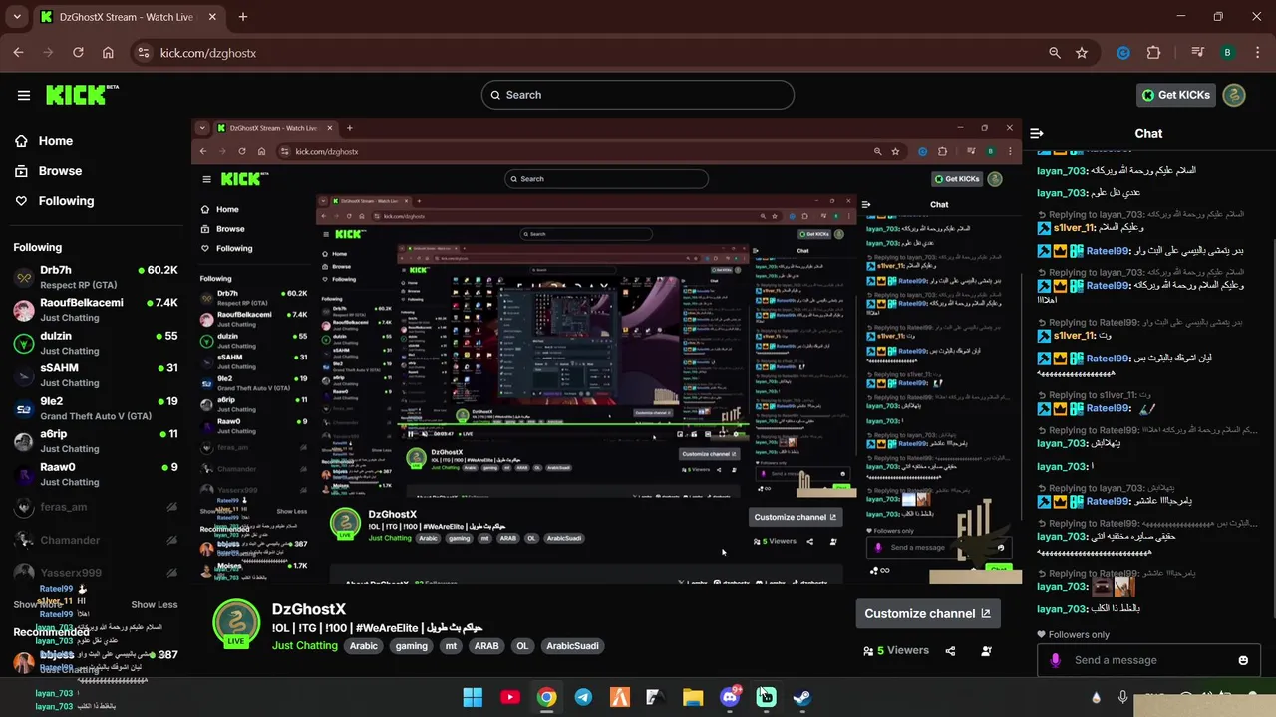Click the gaming tag

coord(411,646)
